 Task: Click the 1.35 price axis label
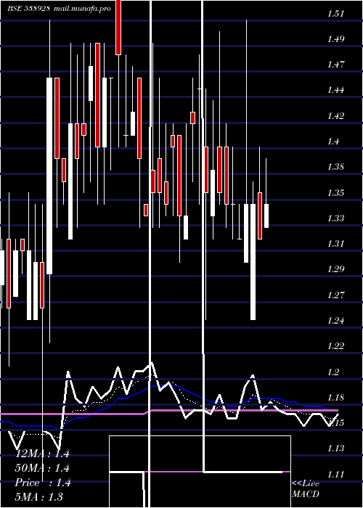(335, 193)
